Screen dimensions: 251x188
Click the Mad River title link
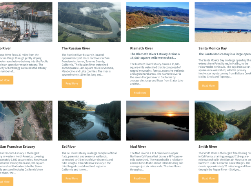click(x=138, y=146)
